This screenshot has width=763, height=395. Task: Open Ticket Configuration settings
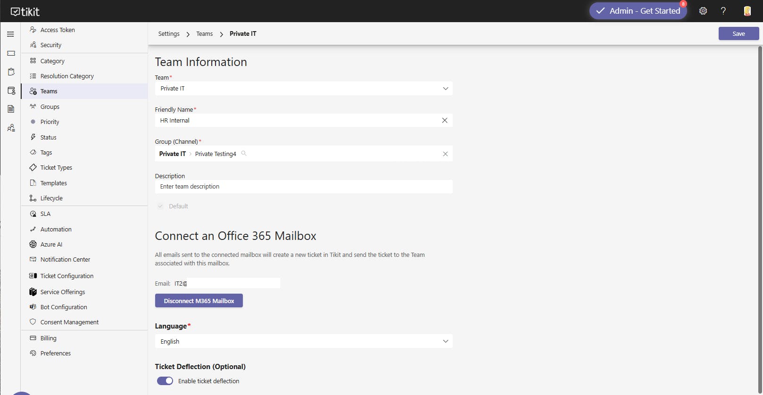[x=66, y=276]
